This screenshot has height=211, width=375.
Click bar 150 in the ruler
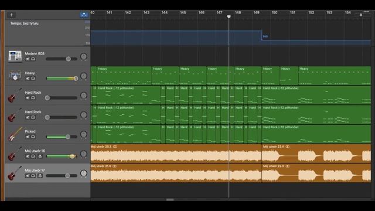point(275,13)
